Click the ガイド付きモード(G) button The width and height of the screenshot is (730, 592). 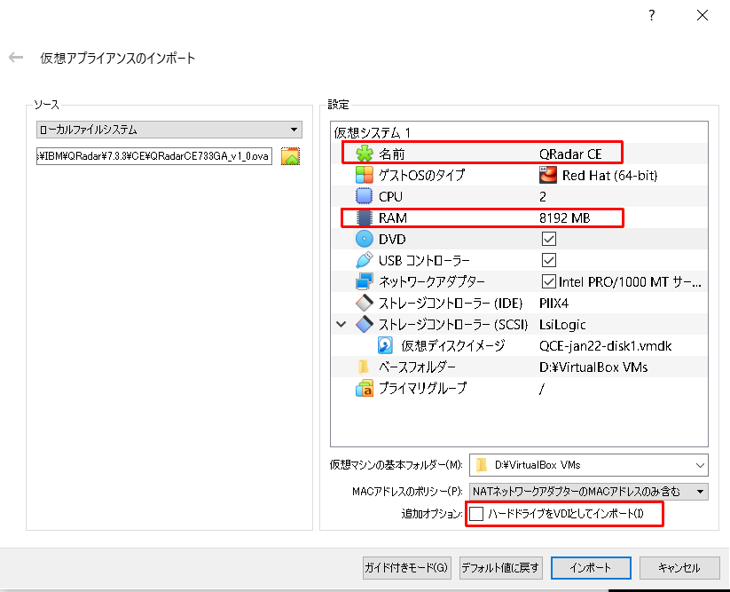coord(406,568)
